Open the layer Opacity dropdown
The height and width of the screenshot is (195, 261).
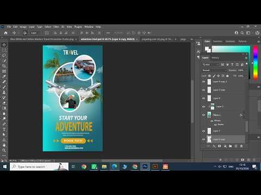point(240,70)
